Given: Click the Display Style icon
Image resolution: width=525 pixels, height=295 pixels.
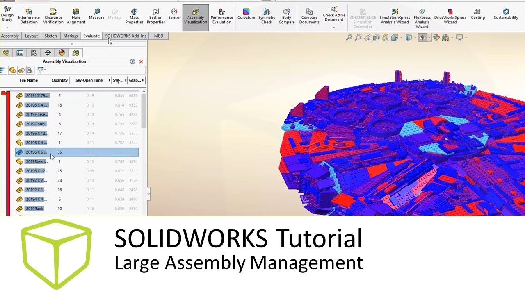Looking at the screenshot, I should pyautogui.click(x=409, y=38).
